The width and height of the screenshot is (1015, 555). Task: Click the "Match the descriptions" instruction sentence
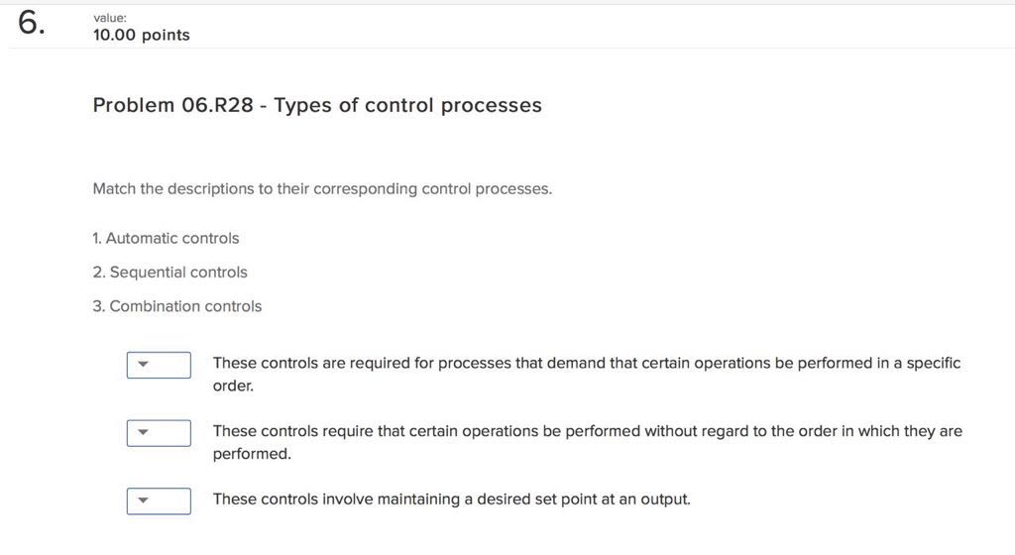pos(321,188)
